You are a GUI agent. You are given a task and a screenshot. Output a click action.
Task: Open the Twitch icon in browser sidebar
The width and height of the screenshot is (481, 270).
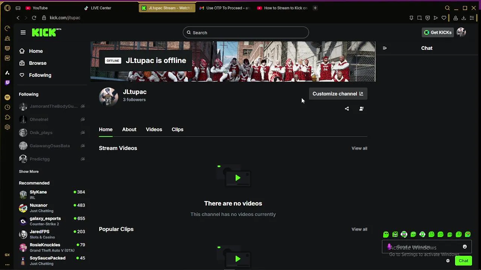click(7, 82)
